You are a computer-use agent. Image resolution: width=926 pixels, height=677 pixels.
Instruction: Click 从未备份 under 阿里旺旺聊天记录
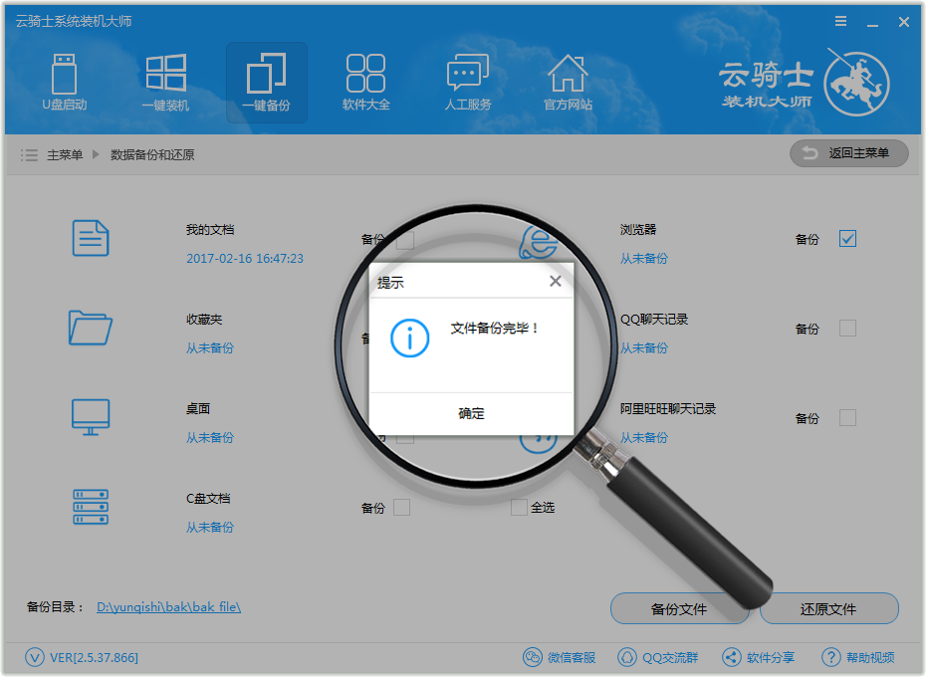click(643, 438)
